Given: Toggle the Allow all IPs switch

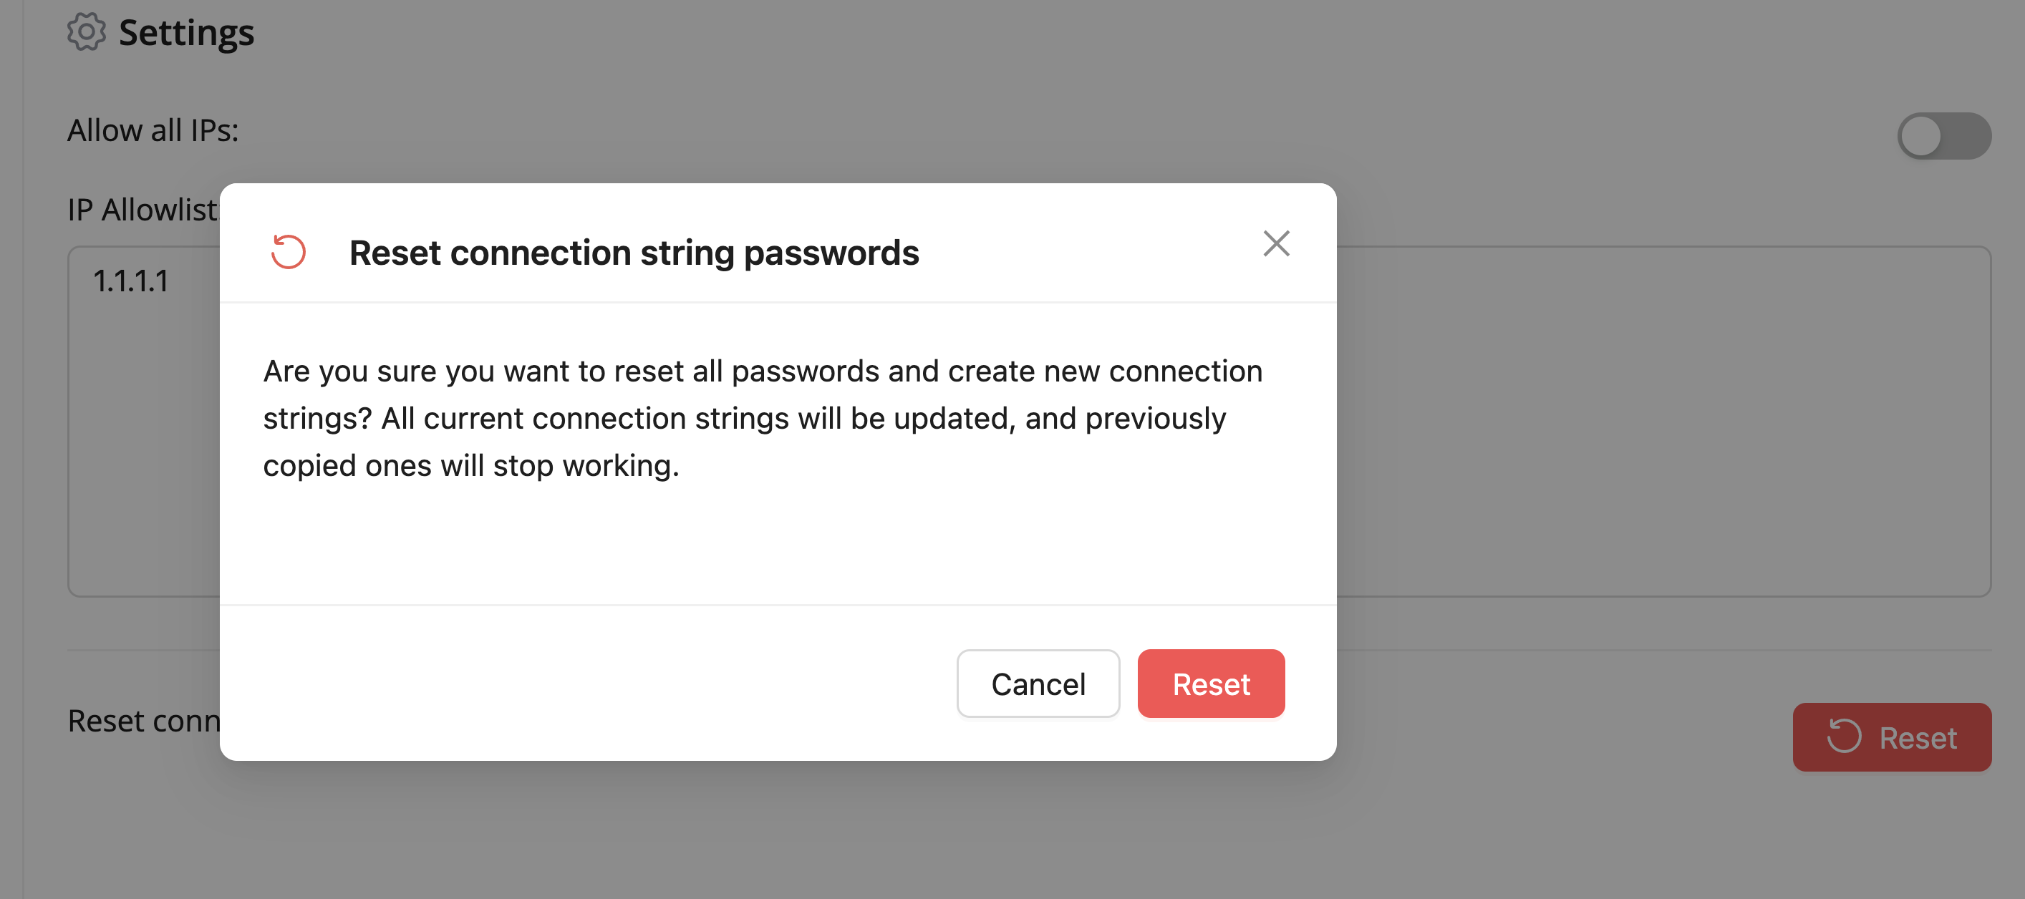Looking at the screenshot, I should pyautogui.click(x=1943, y=136).
